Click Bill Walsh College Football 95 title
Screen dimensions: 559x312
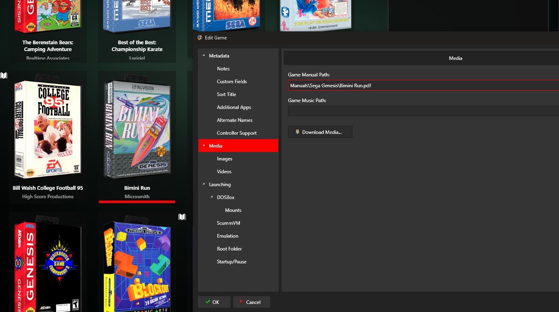tap(48, 188)
